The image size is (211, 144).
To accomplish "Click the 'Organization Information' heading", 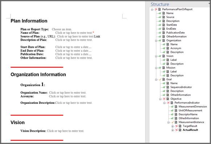I will coord(38,75).
